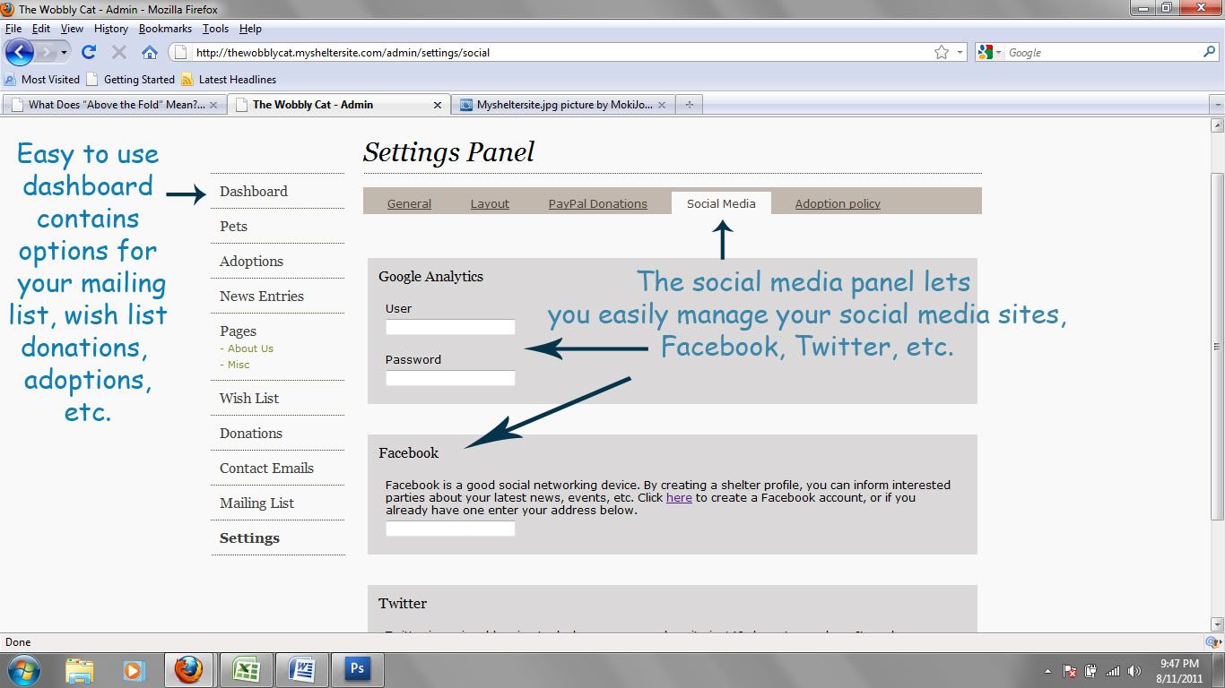Open Latest Headlines feed bookmark
The height and width of the screenshot is (688, 1225).
point(229,80)
